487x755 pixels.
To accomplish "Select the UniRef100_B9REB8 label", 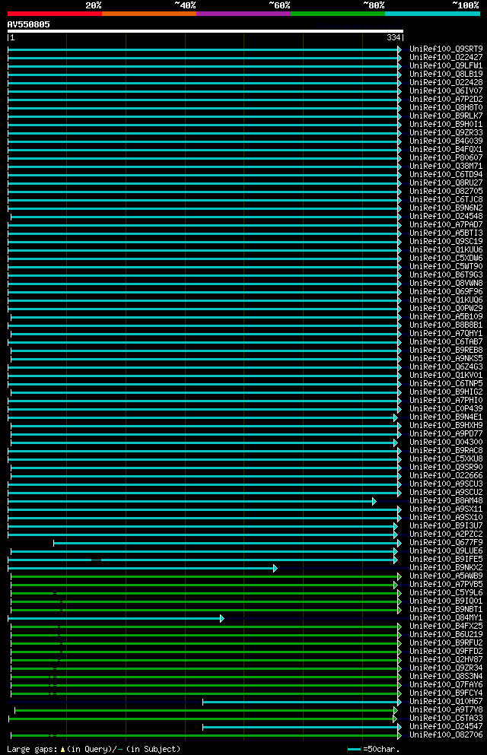I will point(446,350).
